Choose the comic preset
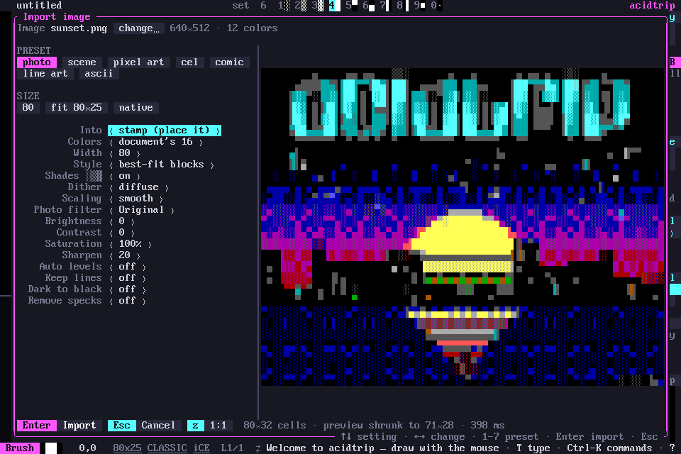 click(x=229, y=62)
